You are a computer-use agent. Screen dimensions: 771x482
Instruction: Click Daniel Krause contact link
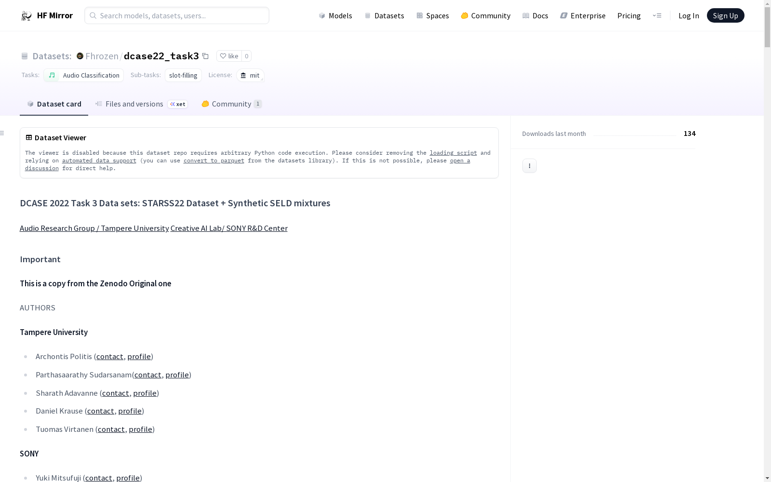(101, 411)
